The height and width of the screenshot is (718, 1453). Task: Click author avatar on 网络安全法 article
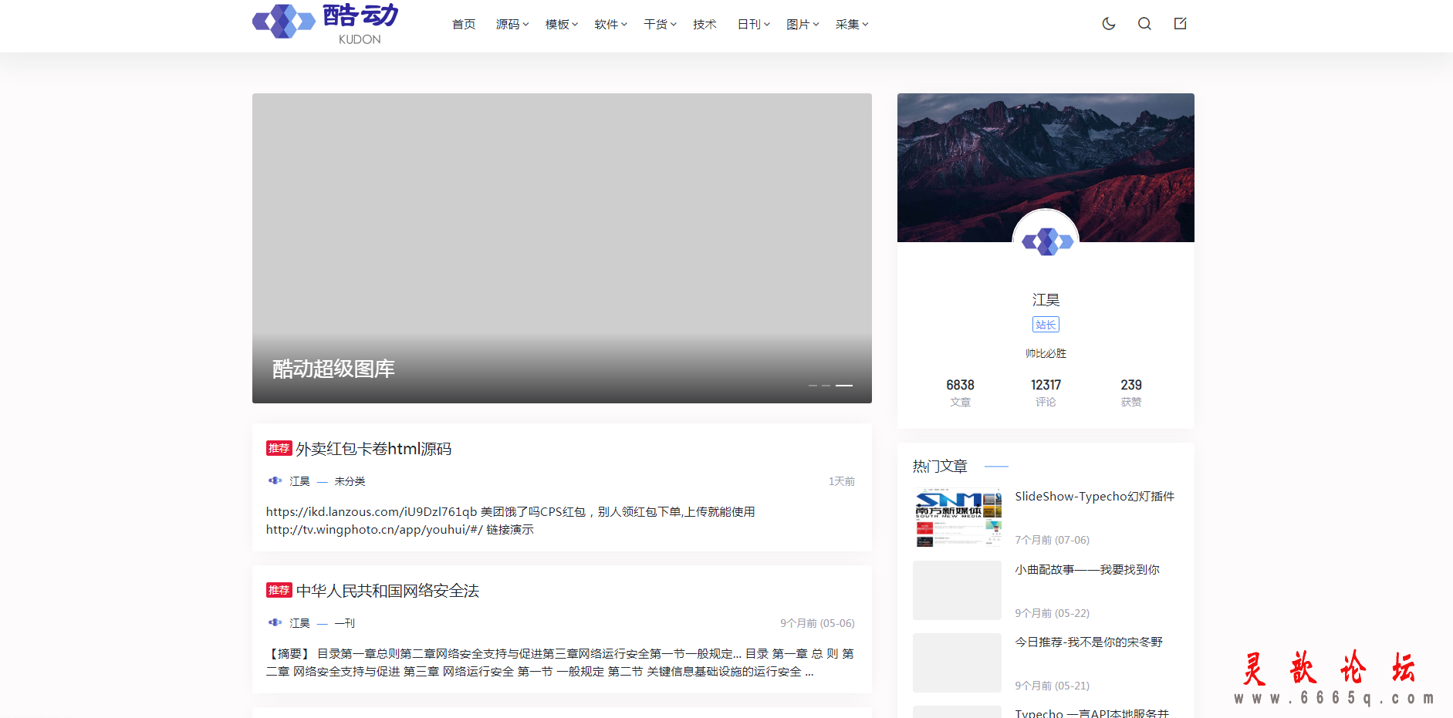point(275,622)
